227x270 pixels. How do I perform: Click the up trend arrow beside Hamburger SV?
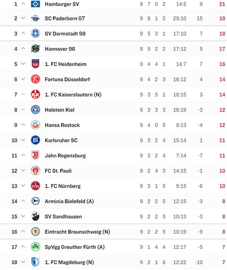[x=23, y=4]
